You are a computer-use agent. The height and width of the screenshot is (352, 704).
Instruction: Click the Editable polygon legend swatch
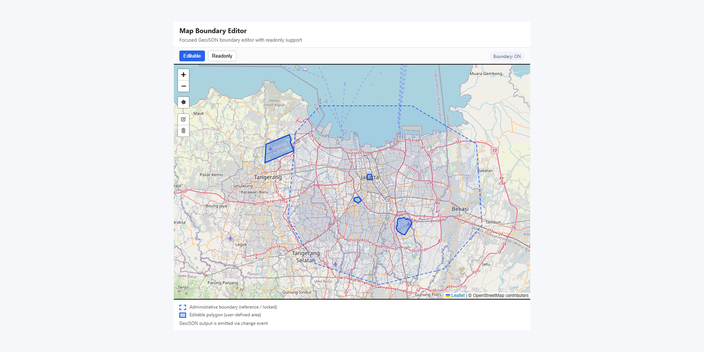click(183, 315)
